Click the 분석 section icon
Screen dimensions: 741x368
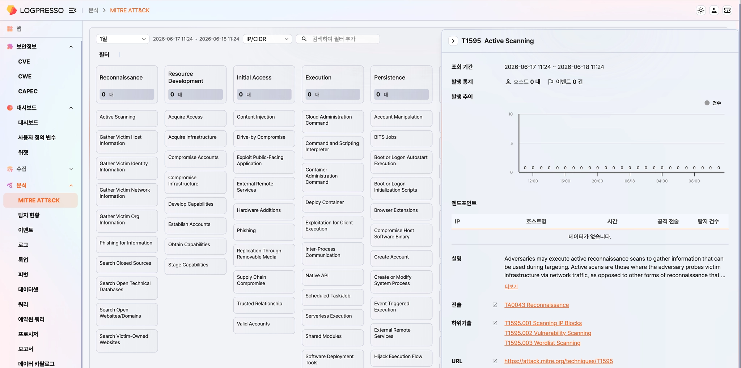[x=10, y=185]
